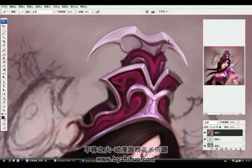The width and height of the screenshot is (252, 168).
Task: Select the Path Selection tool
Action: (4, 90)
